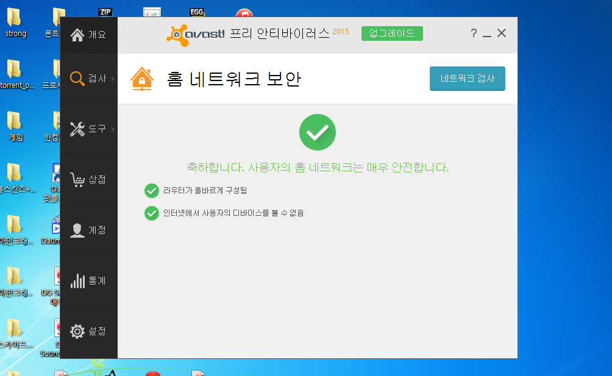Click the router configured green check
This screenshot has height=376, width=612.
[151, 191]
